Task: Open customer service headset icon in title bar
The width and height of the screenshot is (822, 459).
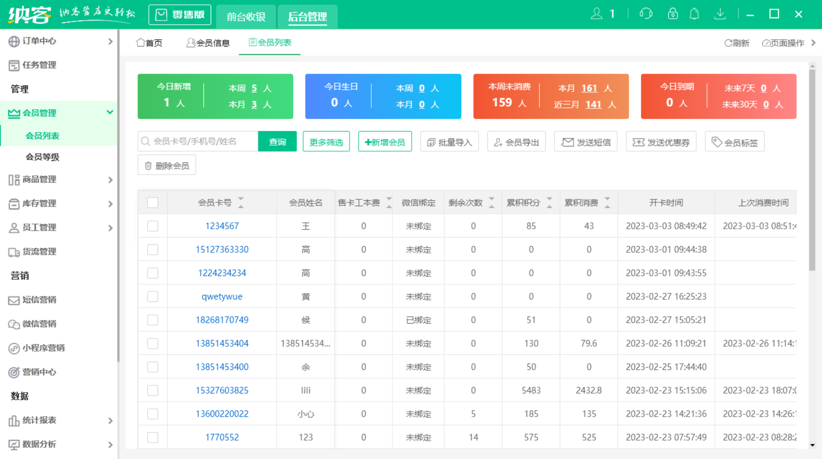Action: coord(646,14)
